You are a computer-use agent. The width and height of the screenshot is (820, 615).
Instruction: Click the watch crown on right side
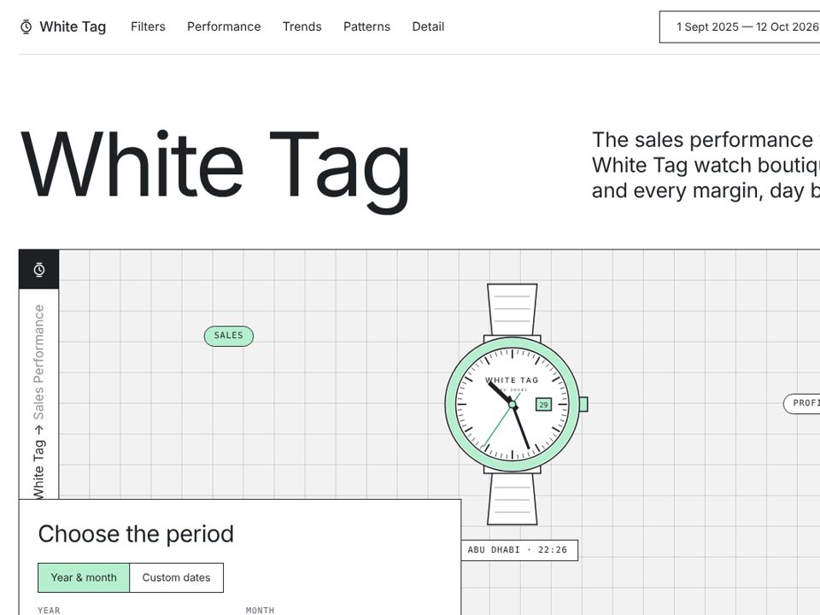click(583, 404)
